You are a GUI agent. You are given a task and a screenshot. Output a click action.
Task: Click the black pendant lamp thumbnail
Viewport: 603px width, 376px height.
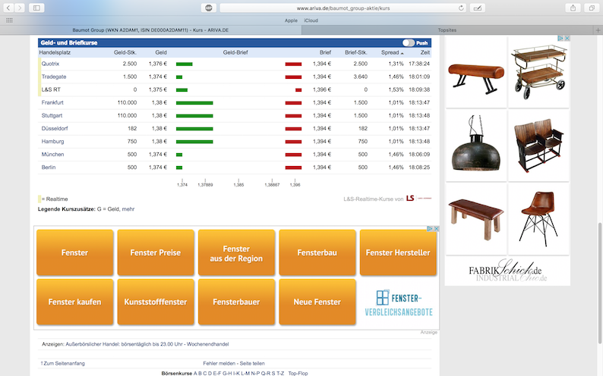476,146
